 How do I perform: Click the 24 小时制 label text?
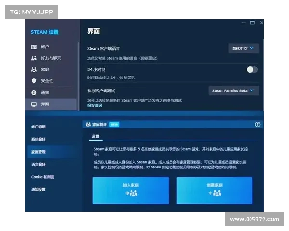click(x=96, y=70)
